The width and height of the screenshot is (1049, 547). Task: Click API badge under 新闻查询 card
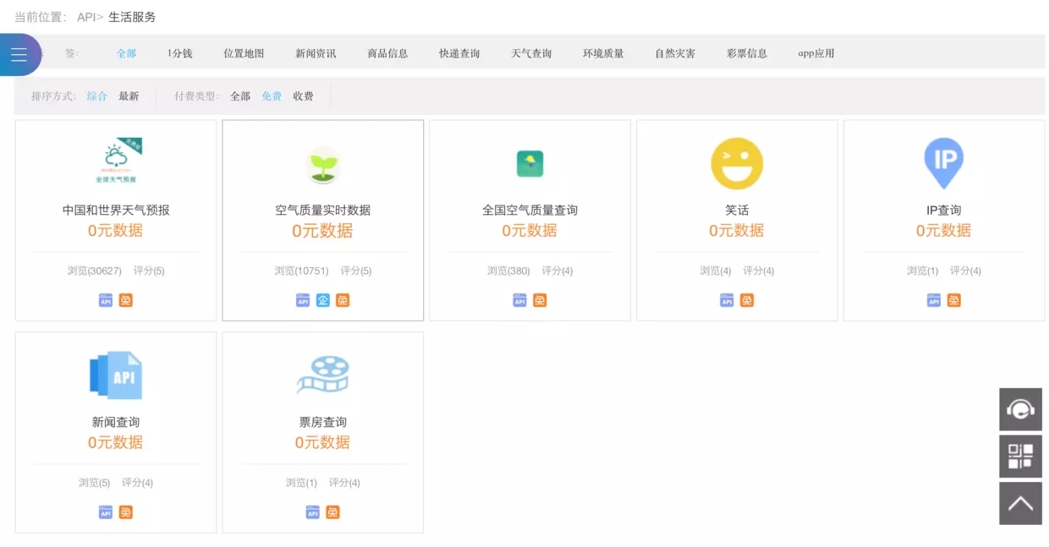click(x=106, y=512)
